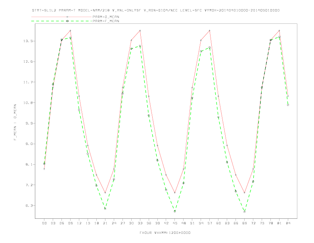The image size is (314, 243).
Task: Click the chart title line beginning STAT=SL1L2
Action: tap(156, 10)
